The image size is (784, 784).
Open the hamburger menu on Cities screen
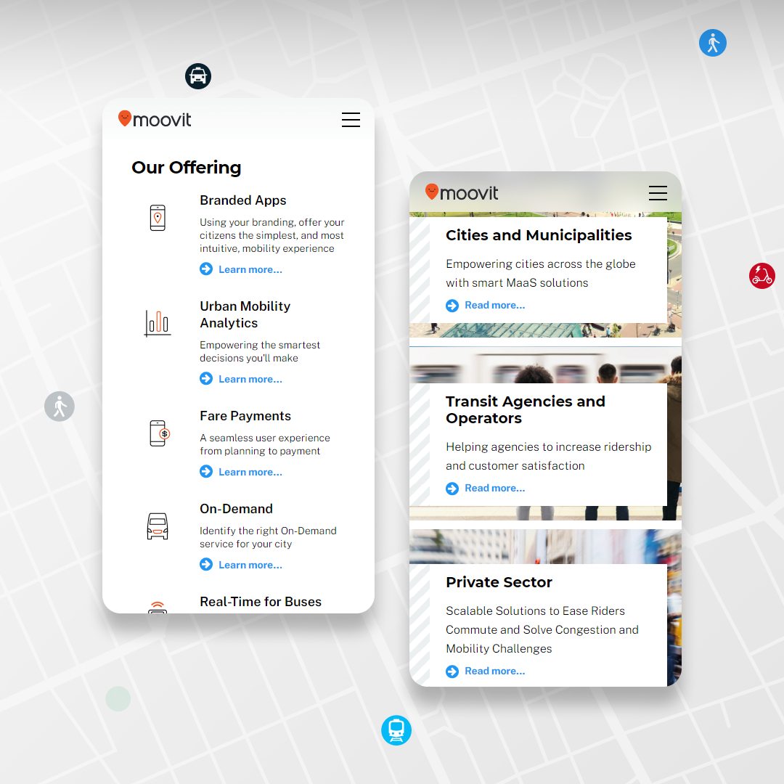coord(658,193)
